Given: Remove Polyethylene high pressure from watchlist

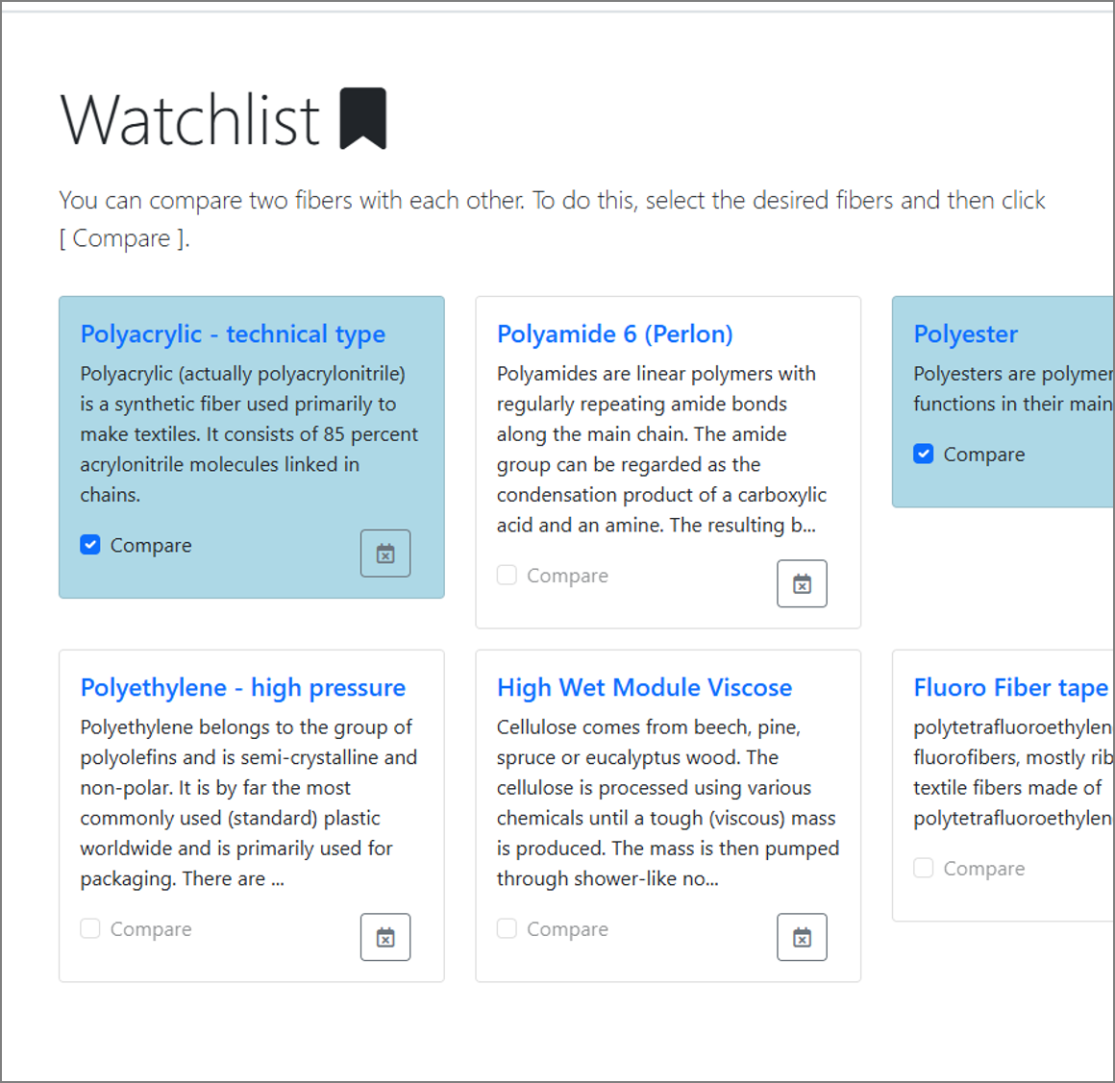Looking at the screenshot, I should coord(385,937).
